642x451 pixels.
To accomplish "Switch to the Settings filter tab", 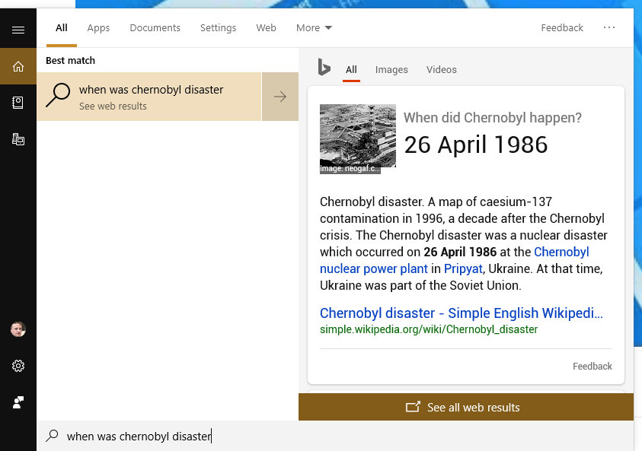I will (x=219, y=28).
